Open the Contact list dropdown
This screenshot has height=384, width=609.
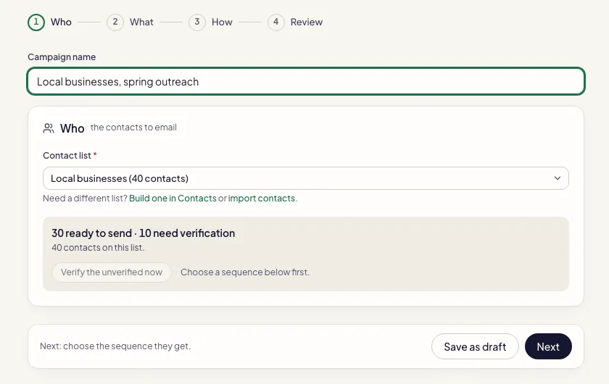[x=306, y=178]
